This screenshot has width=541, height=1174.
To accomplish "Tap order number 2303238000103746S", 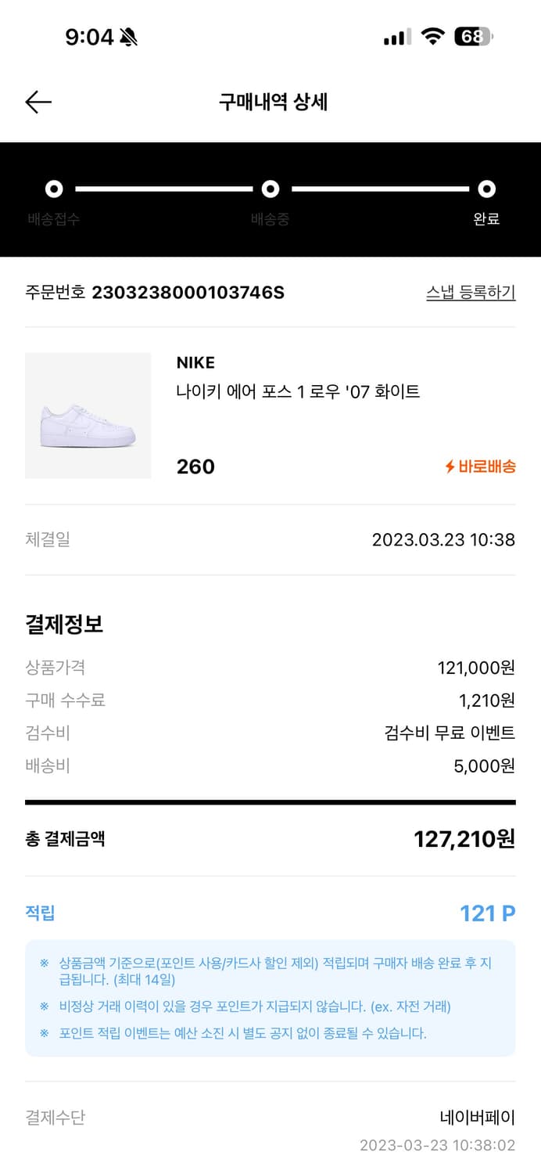I will click(x=188, y=293).
